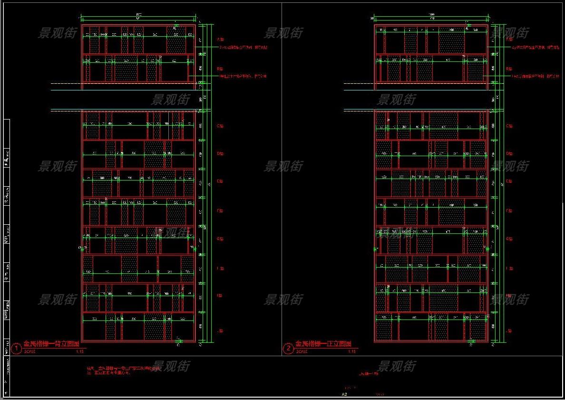Click the C层 label beside the left elevation
Screen dimensions: 565x400
pyautogui.click(x=220, y=126)
